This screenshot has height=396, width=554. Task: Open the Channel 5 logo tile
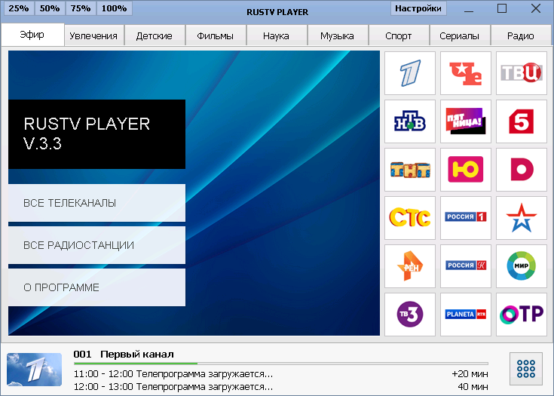(x=522, y=121)
